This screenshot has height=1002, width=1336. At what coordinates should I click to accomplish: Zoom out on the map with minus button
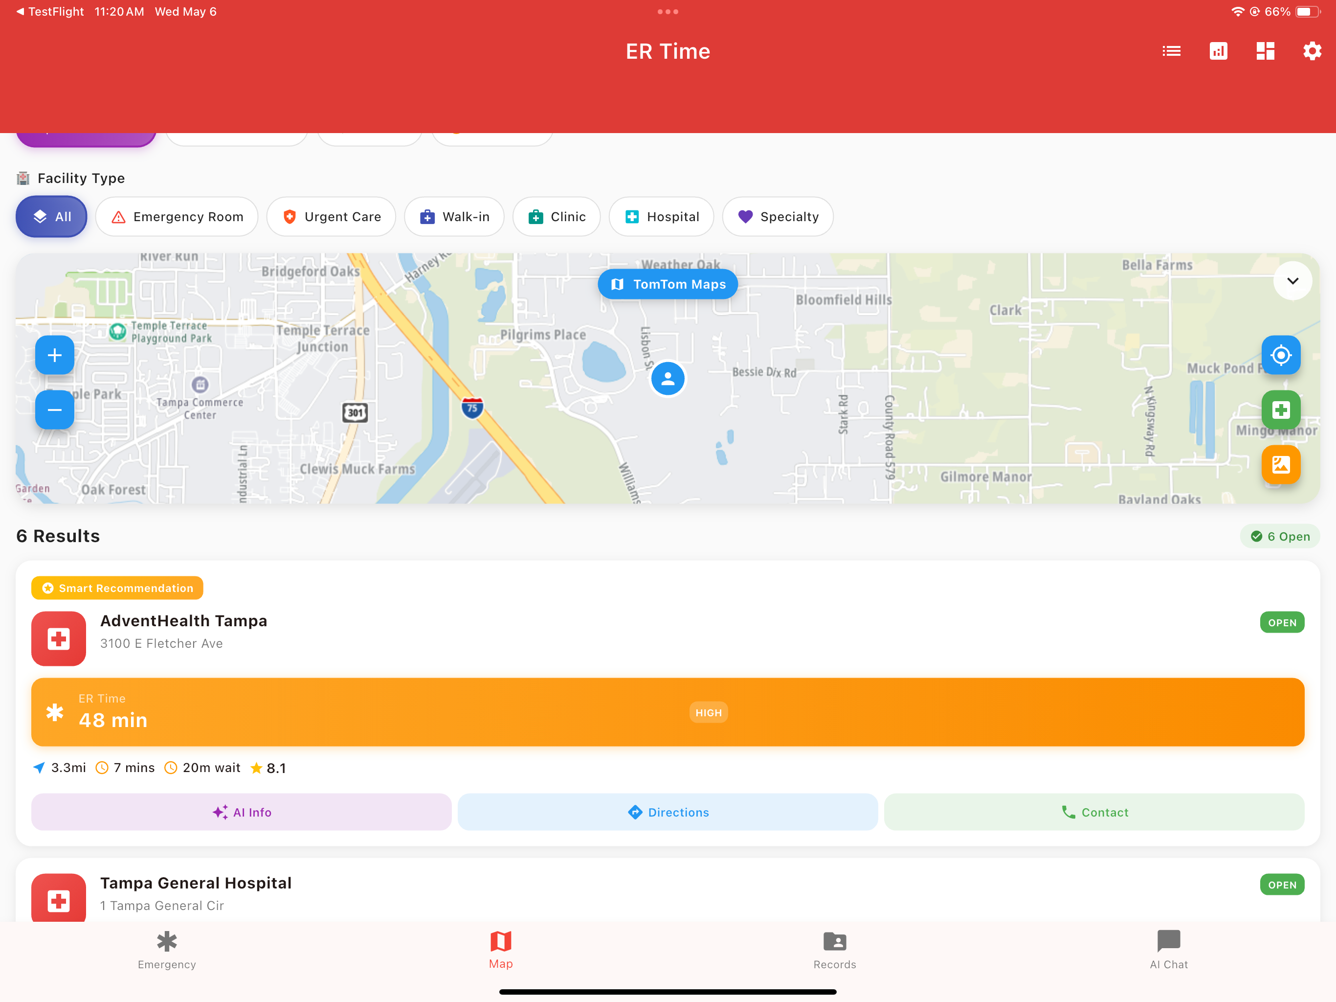click(x=54, y=410)
